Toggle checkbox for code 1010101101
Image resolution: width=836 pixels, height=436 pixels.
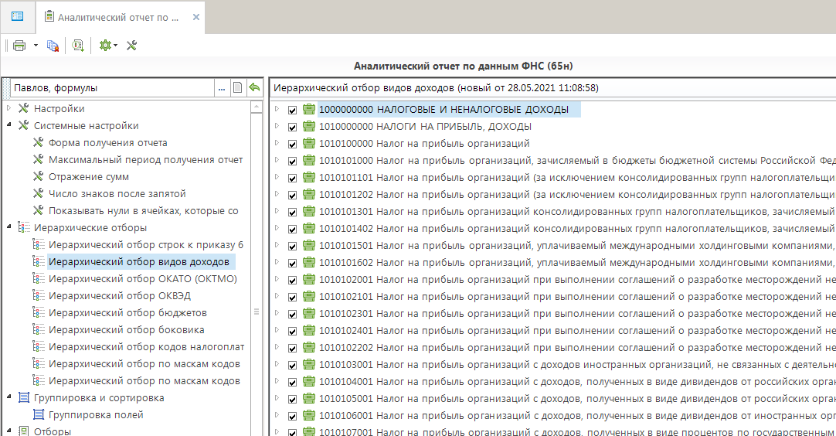point(292,179)
